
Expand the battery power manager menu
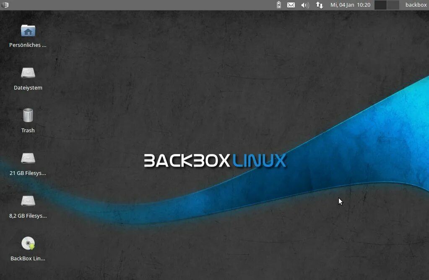point(278,5)
